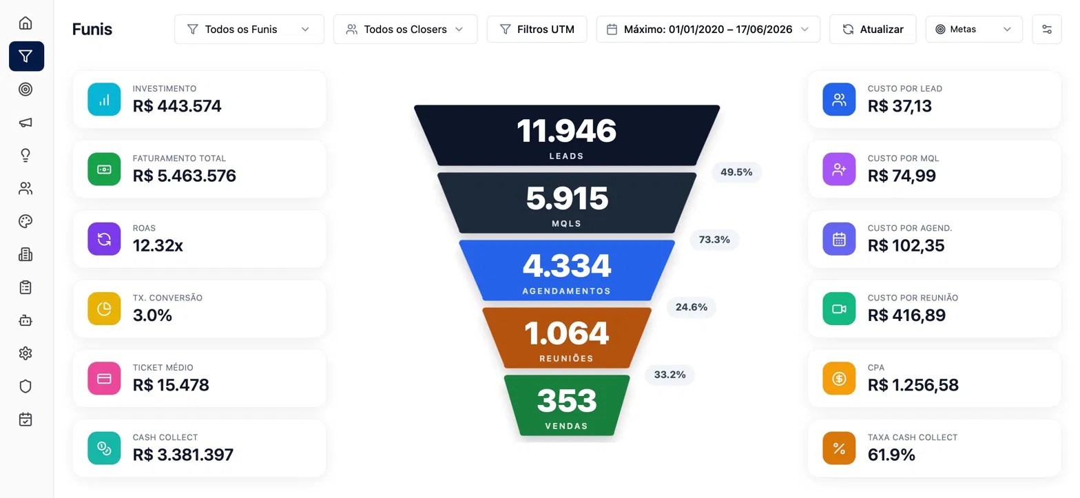
Task: Click the Filtros UTM button
Action: pos(537,30)
